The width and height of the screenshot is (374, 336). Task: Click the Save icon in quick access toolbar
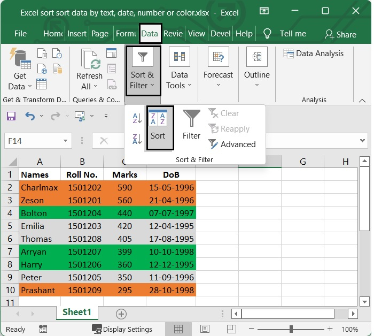pos(11,116)
